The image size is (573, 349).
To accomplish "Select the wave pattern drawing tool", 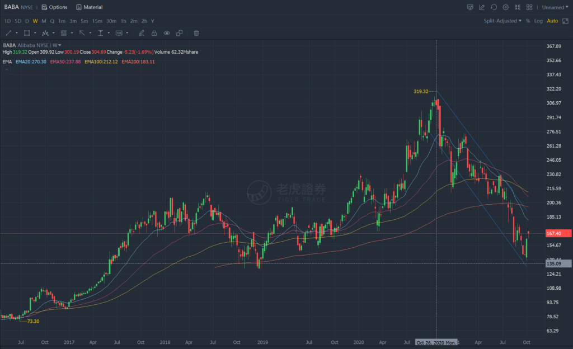I will coord(45,33).
